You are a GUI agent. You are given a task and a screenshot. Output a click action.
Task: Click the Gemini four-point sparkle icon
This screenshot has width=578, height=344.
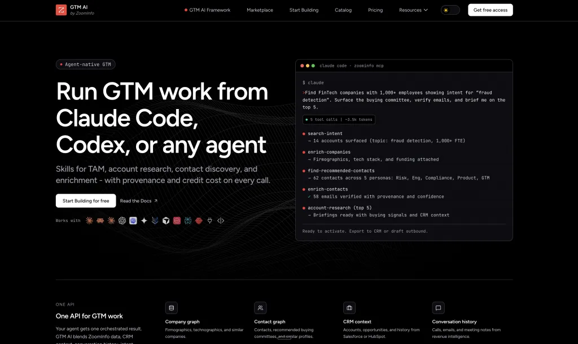coord(144,220)
